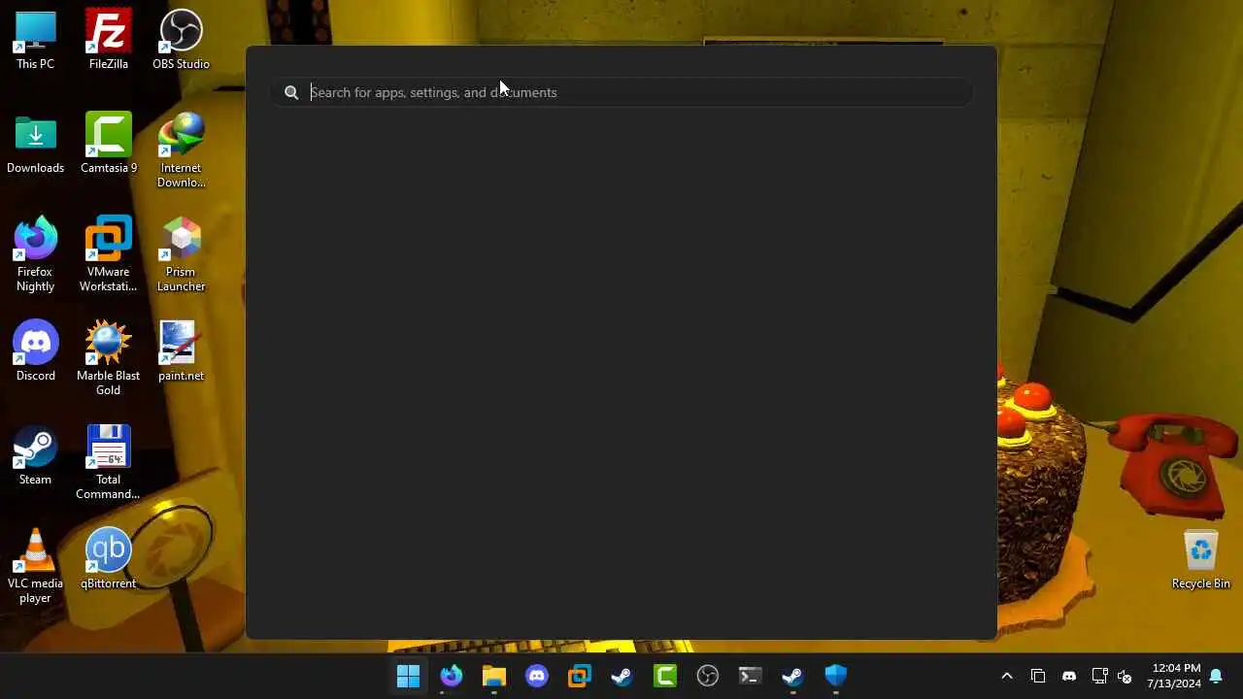Open Marble Blast Gold desktop shortcut
Screen dimensions: 1243x699
coord(108,359)
